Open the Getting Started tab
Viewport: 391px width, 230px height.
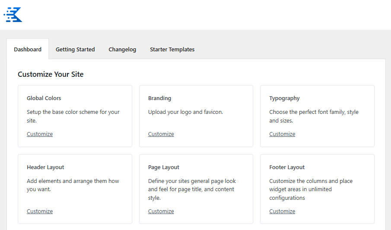point(75,50)
